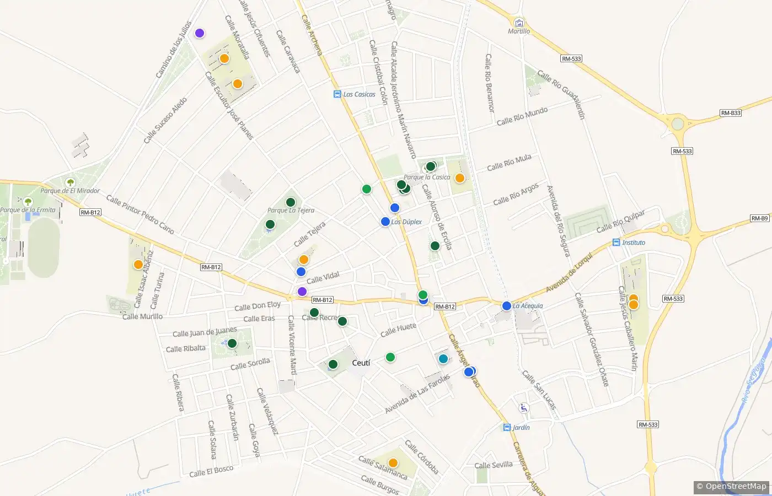Select the dark green marker left of Ceutí label
The height and width of the screenshot is (496, 772).
click(x=333, y=364)
